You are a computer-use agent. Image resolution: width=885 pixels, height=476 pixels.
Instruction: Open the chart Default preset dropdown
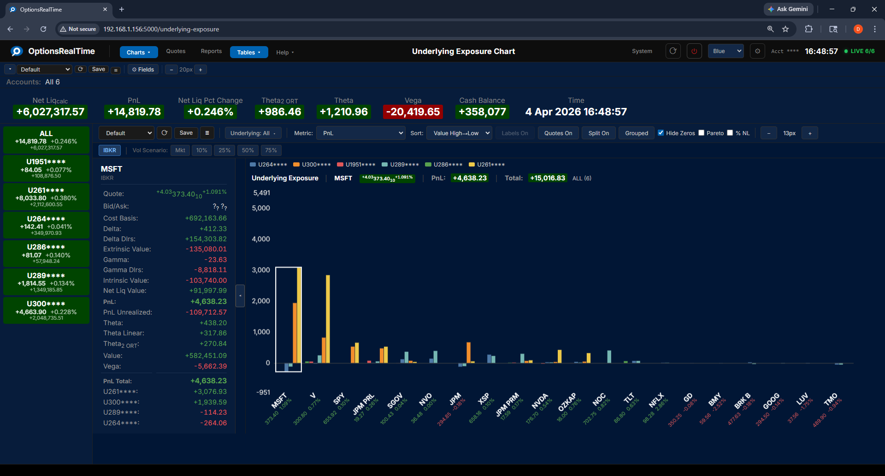point(126,133)
